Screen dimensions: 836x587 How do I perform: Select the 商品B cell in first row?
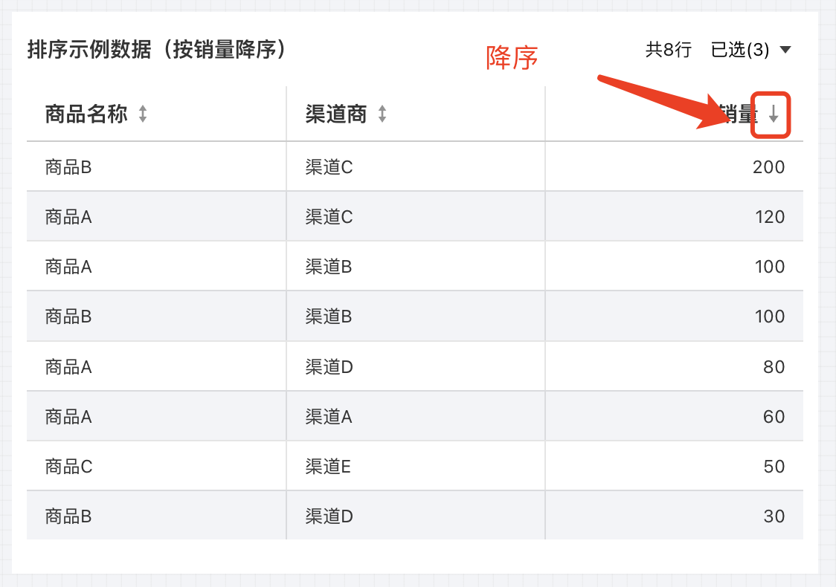tap(156, 166)
